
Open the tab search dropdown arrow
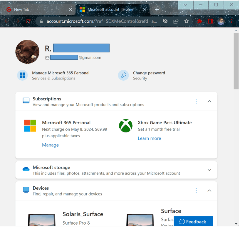pyautogui.click(x=186, y=5)
